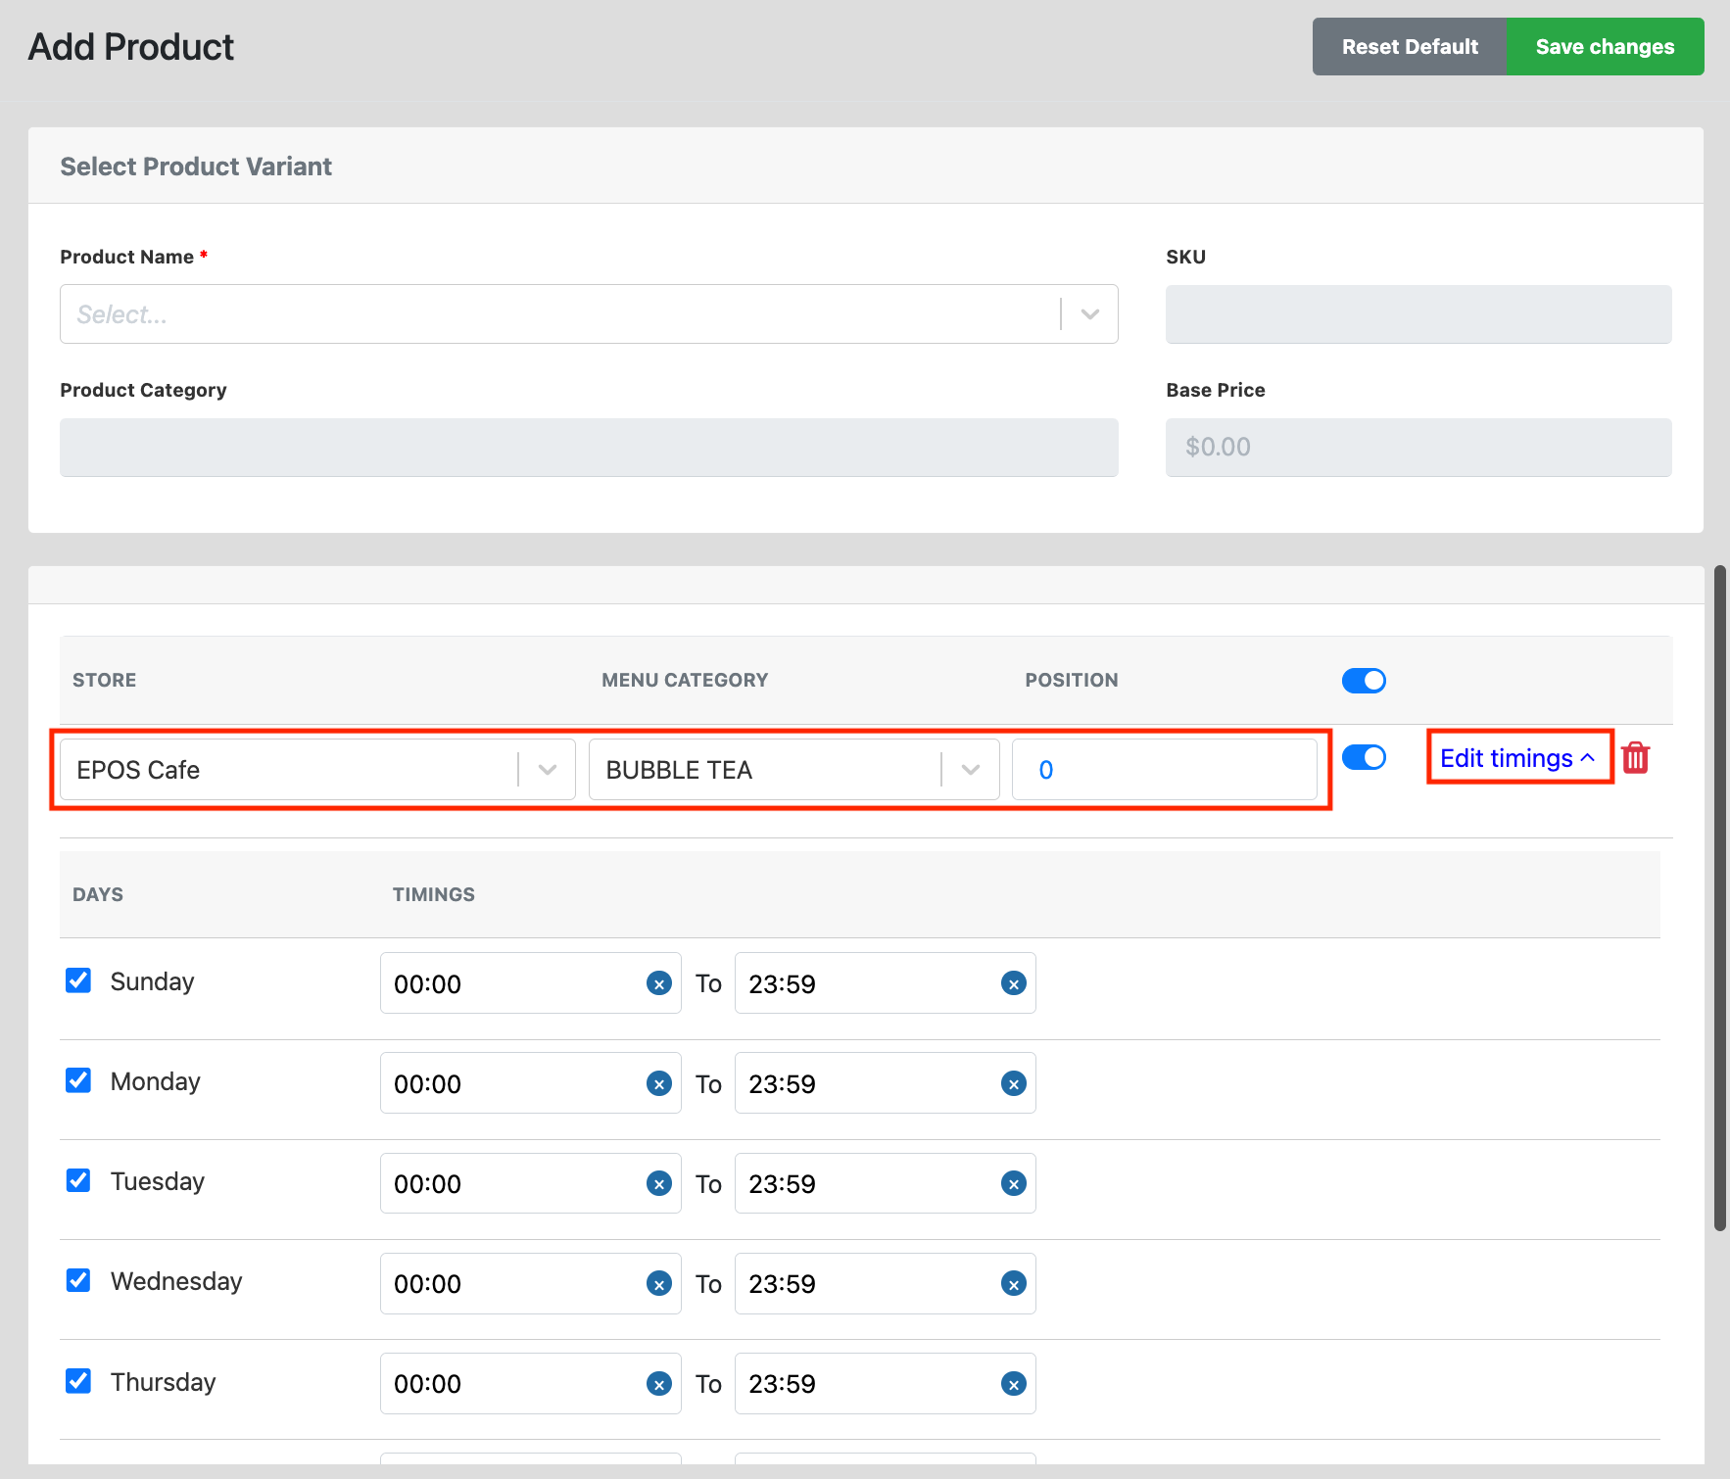Clear Monday end time 23:59 with x icon
This screenshot has width=1730, height=1479.
point(1014,1083)
